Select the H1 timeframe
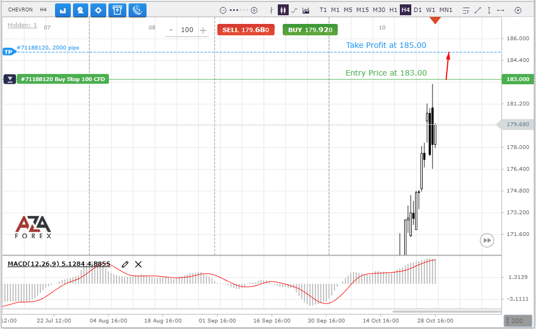 (393, 10)
